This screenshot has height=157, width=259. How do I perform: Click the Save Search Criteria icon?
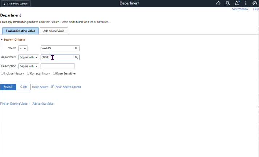pyautogui.click(x=52, y=86)
